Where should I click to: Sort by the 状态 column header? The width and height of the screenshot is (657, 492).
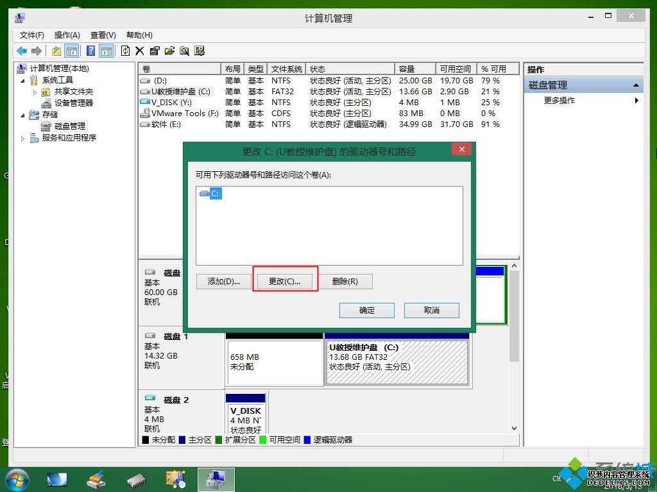coord(350,69)
